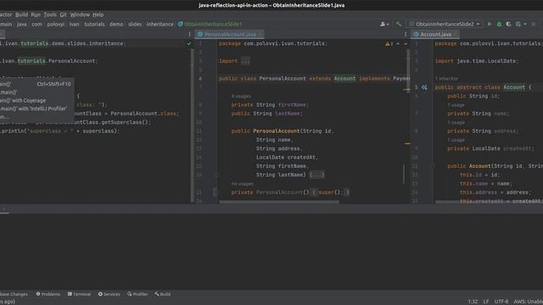
Task: Click the ObtainInheritanceSlide1 class breadcrumb
Action: [210, 25]
